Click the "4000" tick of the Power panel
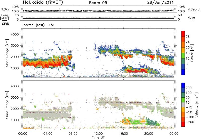 click(x=15, y=34)
